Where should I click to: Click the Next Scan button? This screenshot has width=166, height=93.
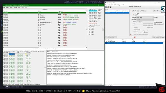[143, 11]
